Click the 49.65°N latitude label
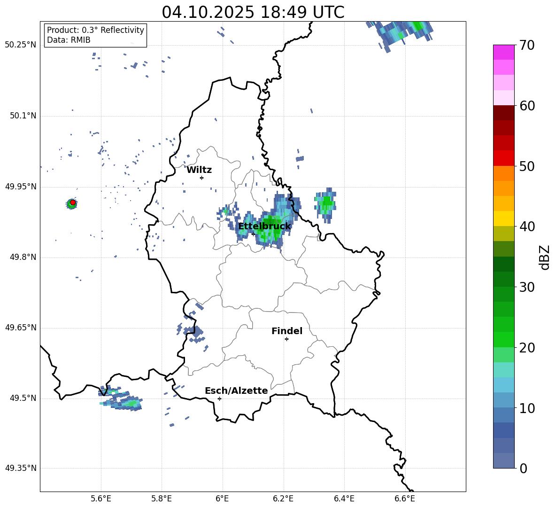 [21, 327]
